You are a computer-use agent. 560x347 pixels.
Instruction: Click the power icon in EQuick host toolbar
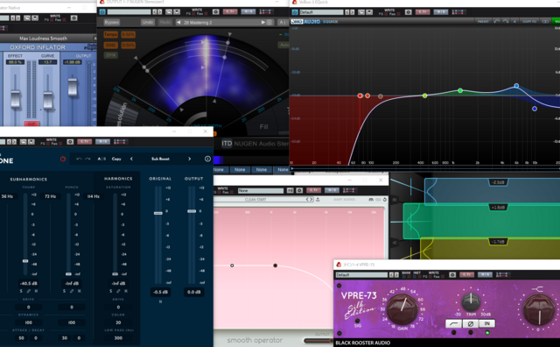coord(295,12)
